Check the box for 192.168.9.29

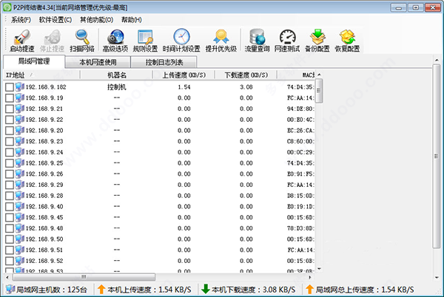pos(10,185)
